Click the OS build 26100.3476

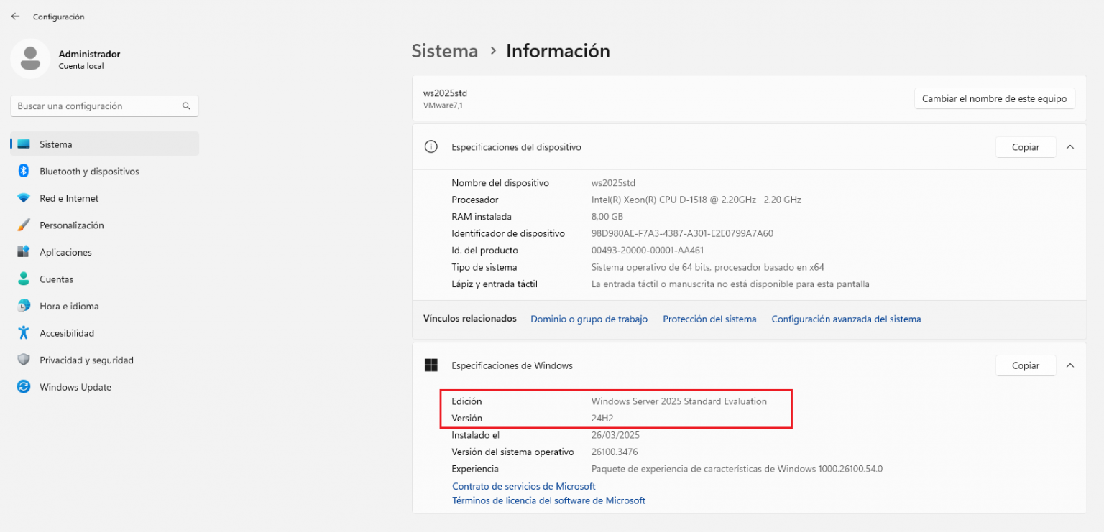point(615,452)
